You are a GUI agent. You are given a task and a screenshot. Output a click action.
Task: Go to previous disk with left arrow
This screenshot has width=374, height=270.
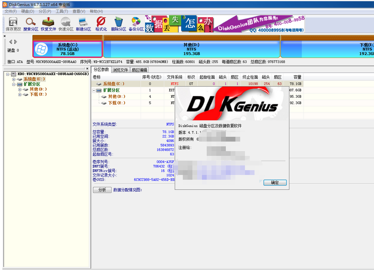pos(10,42)
